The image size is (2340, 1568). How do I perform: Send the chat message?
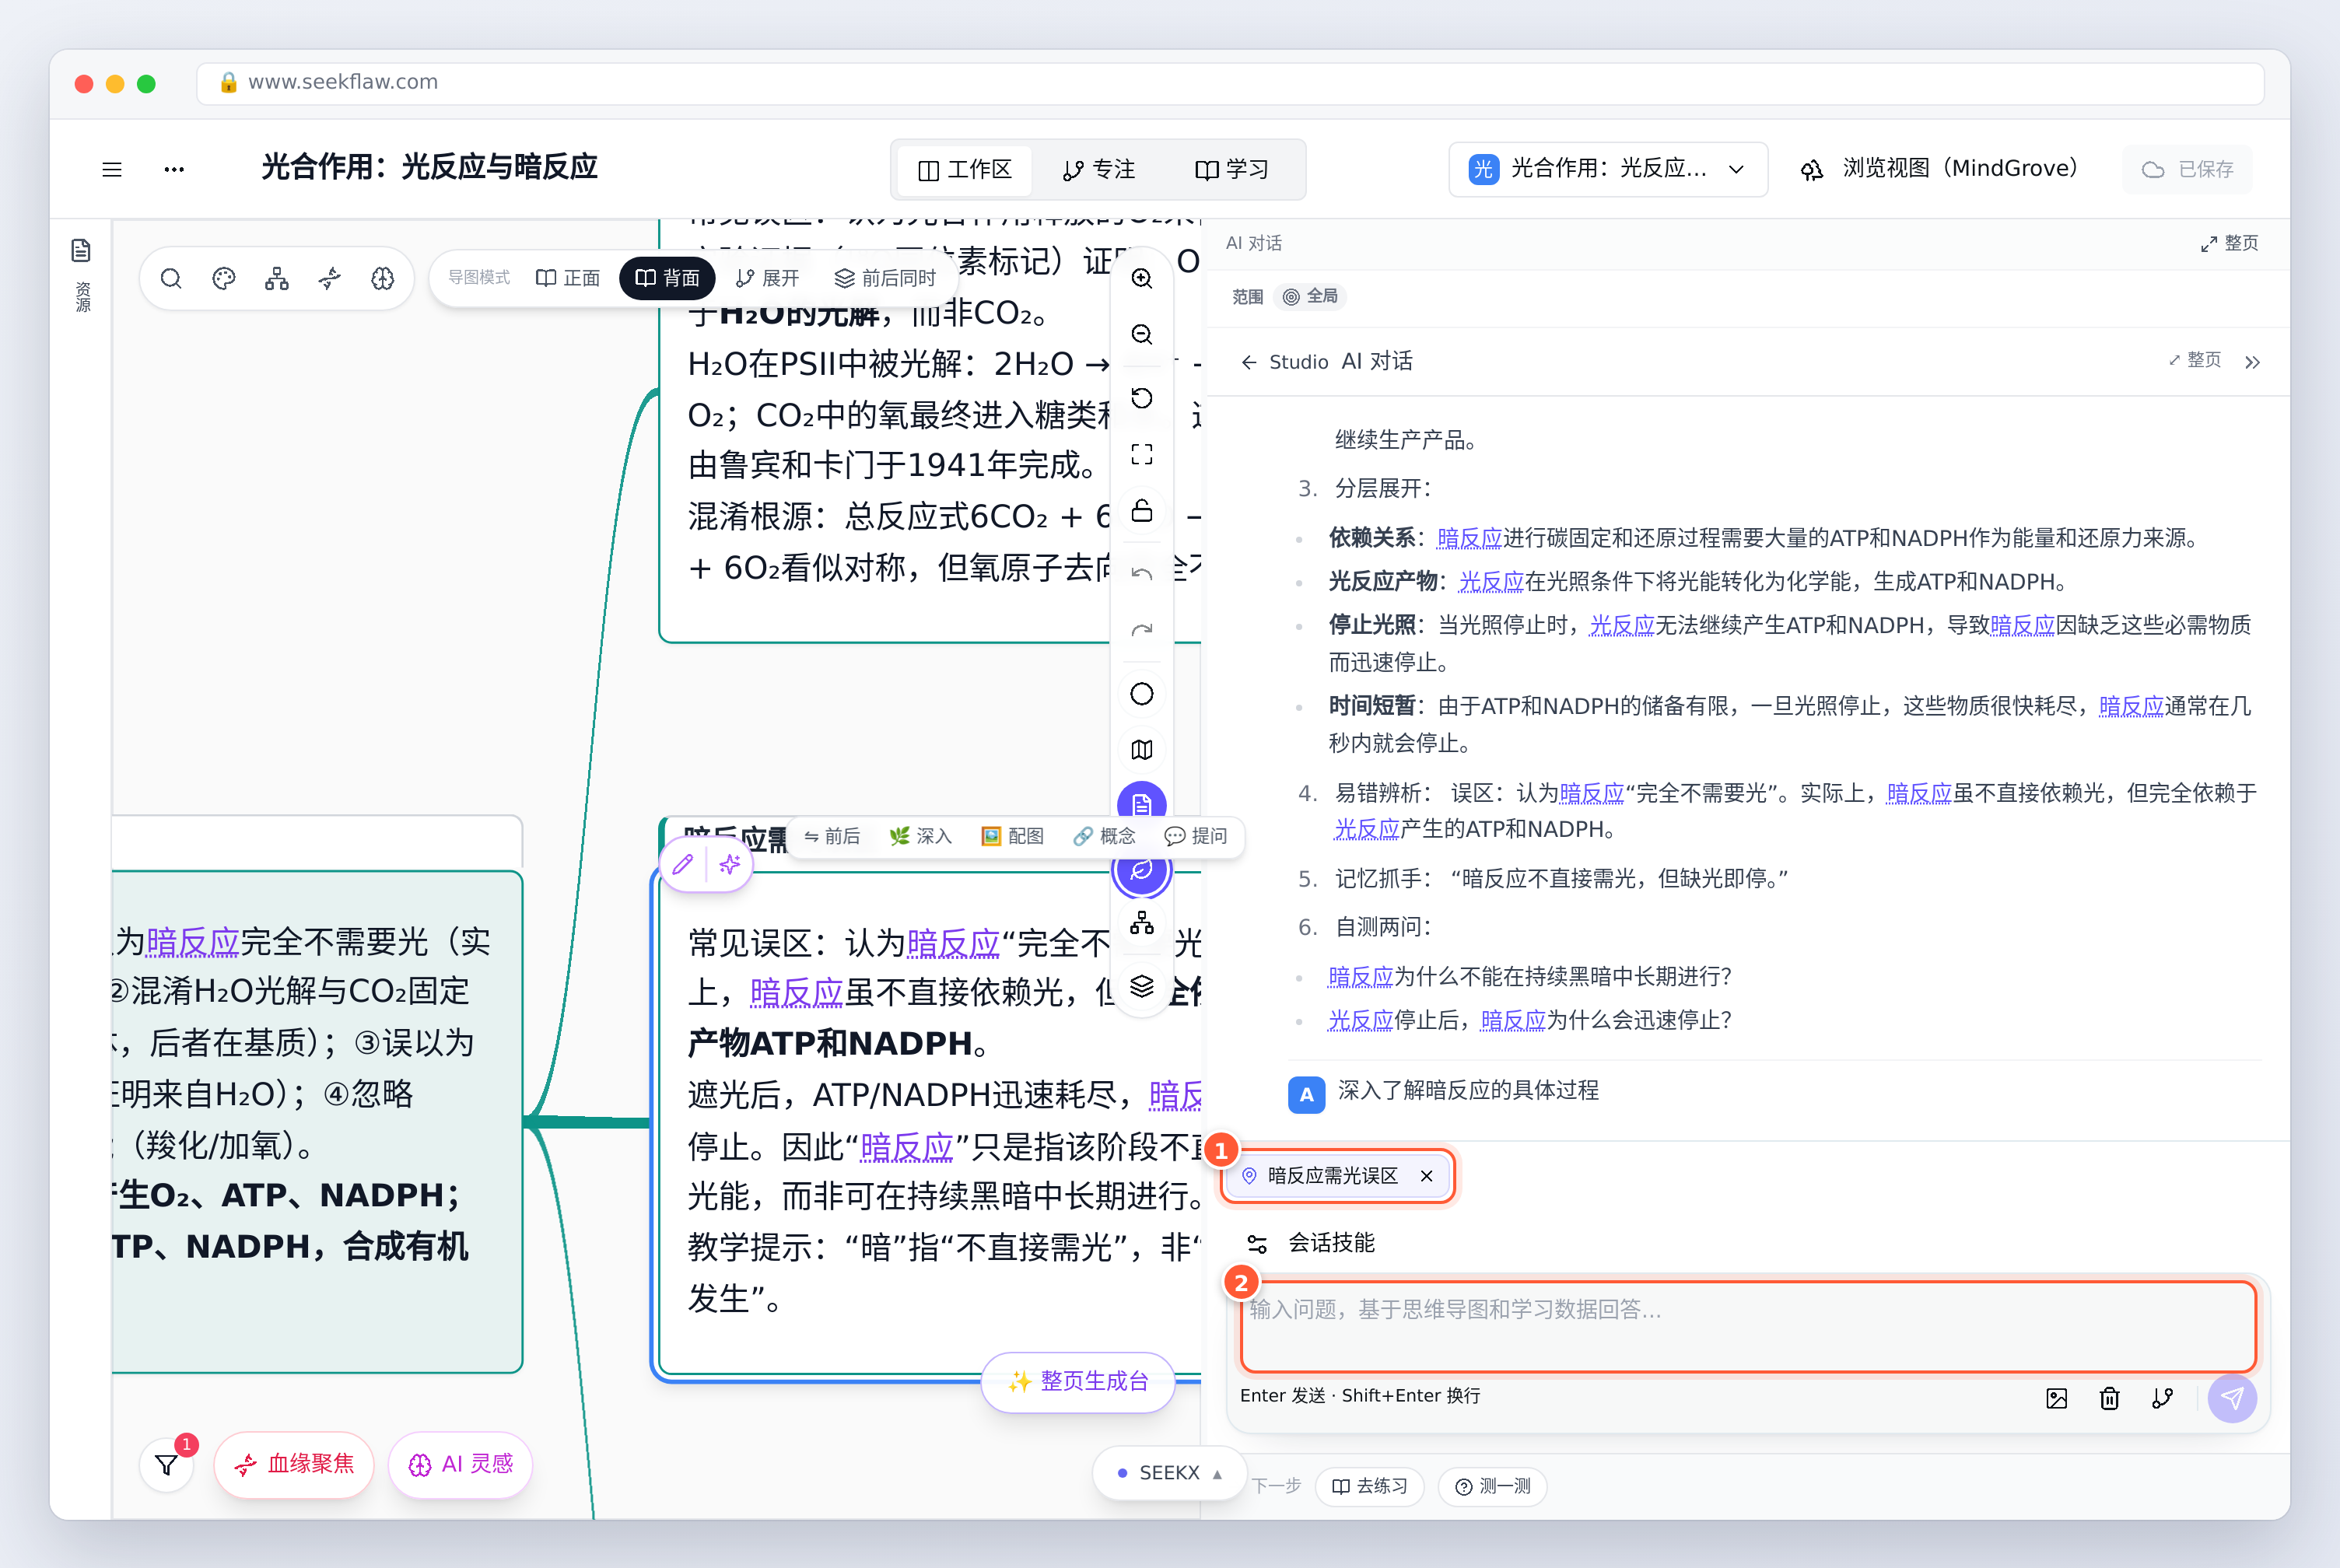[2232, 1399]
